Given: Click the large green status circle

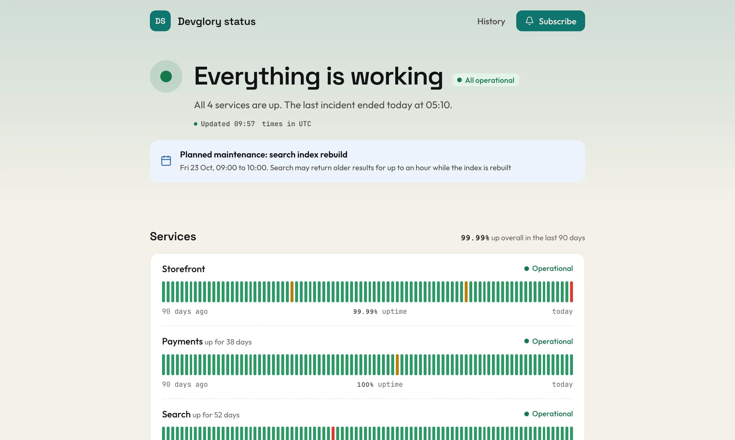Looking at the screenshot, I should point(166,76).
